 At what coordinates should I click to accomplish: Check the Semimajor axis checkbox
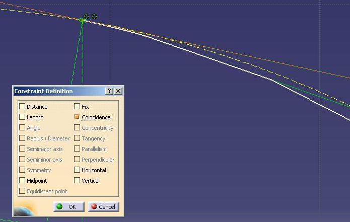(22, 149)
